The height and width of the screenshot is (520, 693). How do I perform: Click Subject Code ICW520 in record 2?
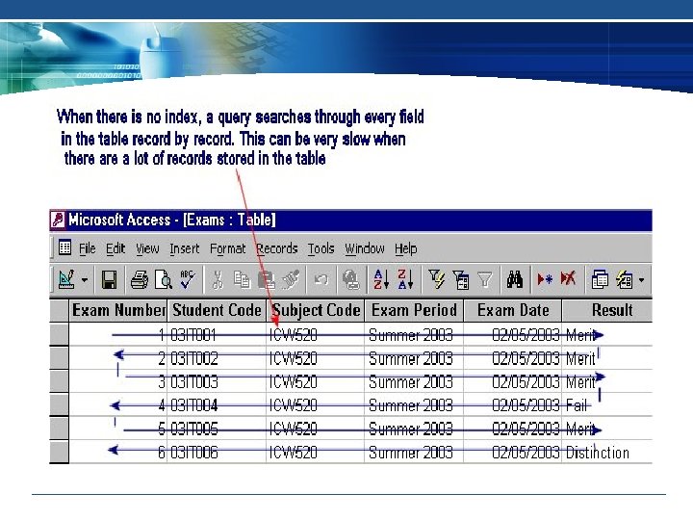[x=316, y=358]
